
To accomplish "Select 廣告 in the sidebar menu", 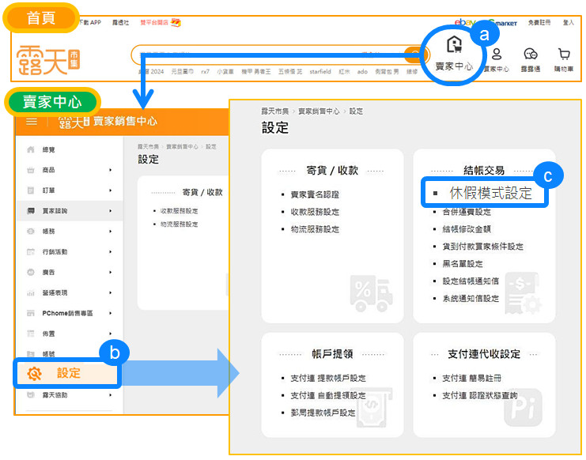I will [x=48, y=272].
